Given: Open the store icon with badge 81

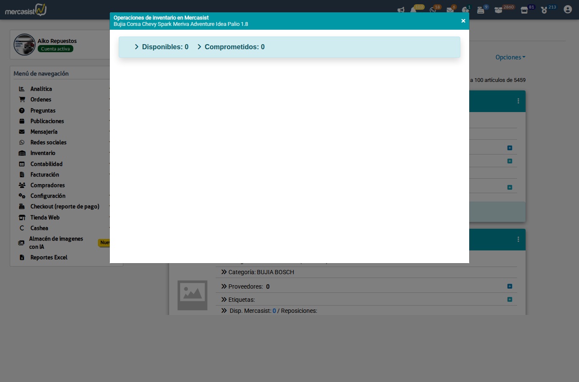Looking at the screenshot, I should (524, 10).
